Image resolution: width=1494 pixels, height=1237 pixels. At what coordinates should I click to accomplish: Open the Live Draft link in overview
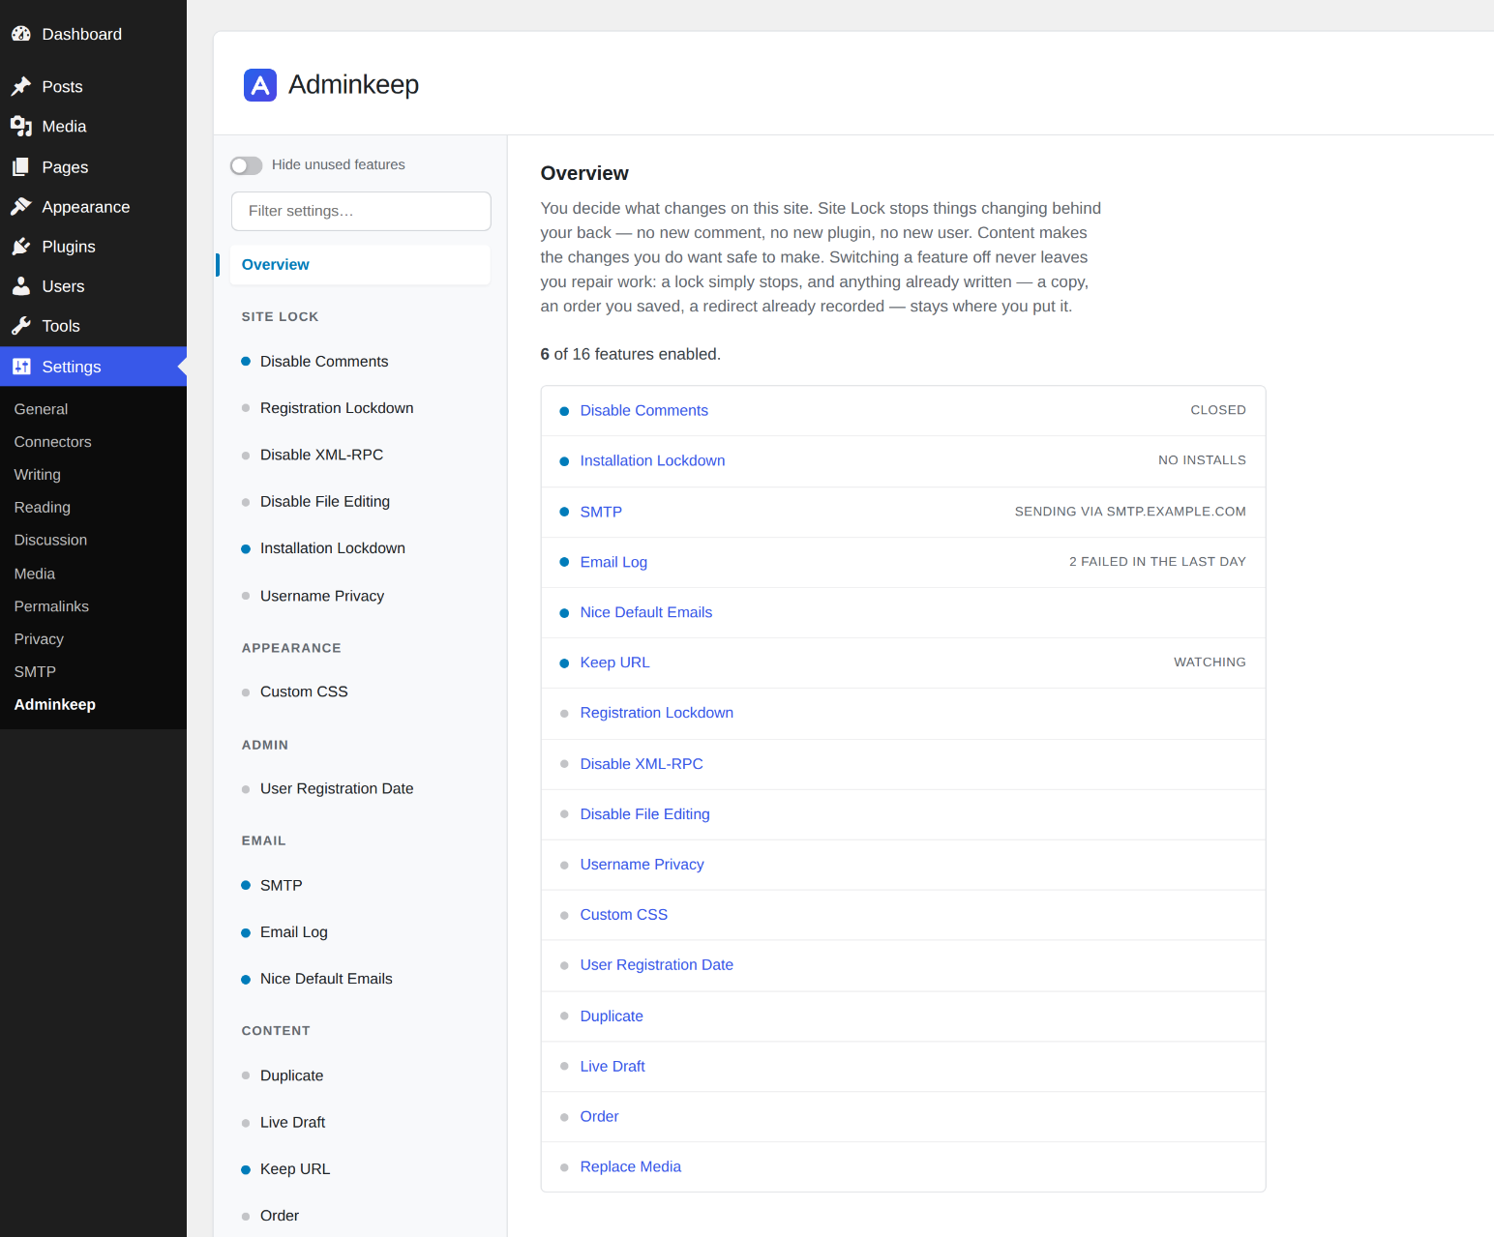(613, 1066)
